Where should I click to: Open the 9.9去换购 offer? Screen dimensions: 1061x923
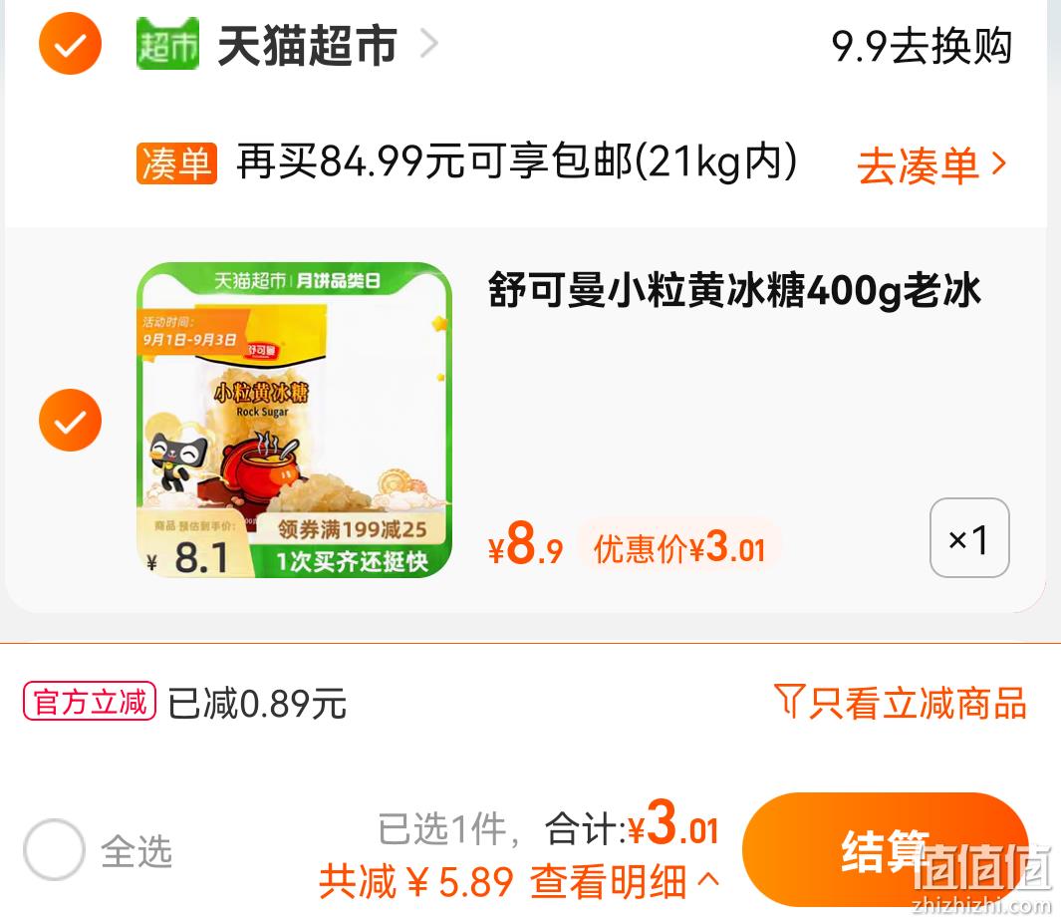(922, 46)
